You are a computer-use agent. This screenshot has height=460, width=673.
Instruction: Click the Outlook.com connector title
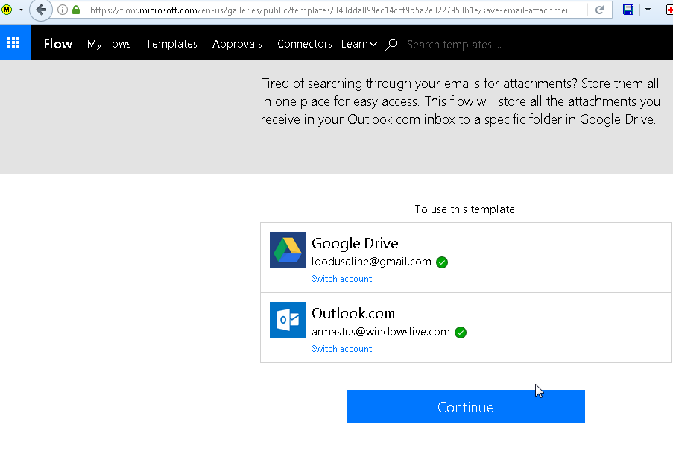click(x=353, y=314)
